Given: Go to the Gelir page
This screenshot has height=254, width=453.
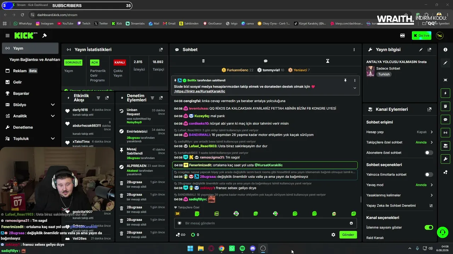Looking at the screenshot, I should pyautogui.click(x=29, y=82).
